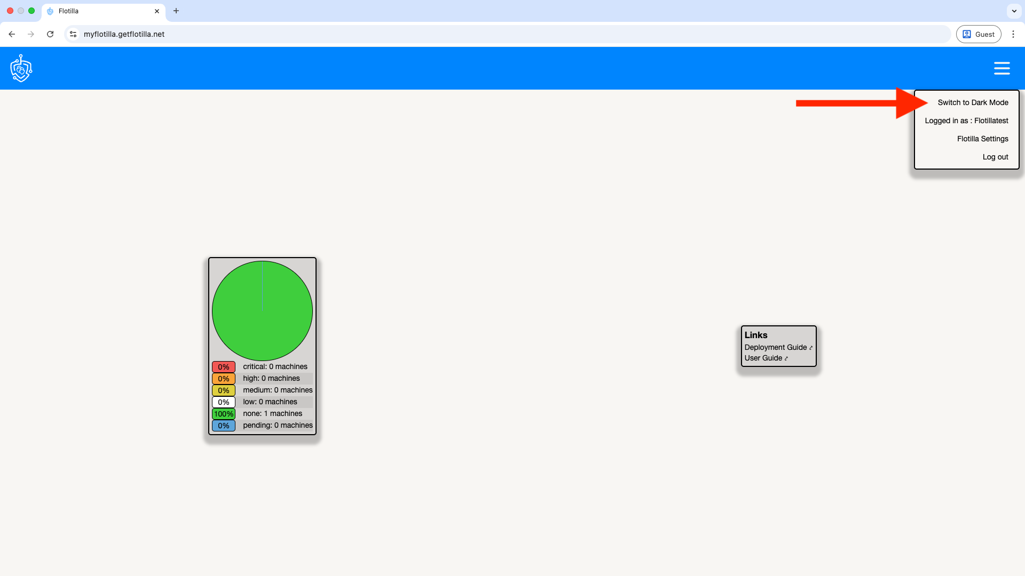Click Logged in as Flotillatest entry
Image resolution: width=1025 pixels, height=576 pixels.
click(x=966, y=121)
